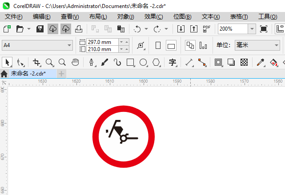Click the Print icon
Screen dimensions: 285x195
(79, 29)
